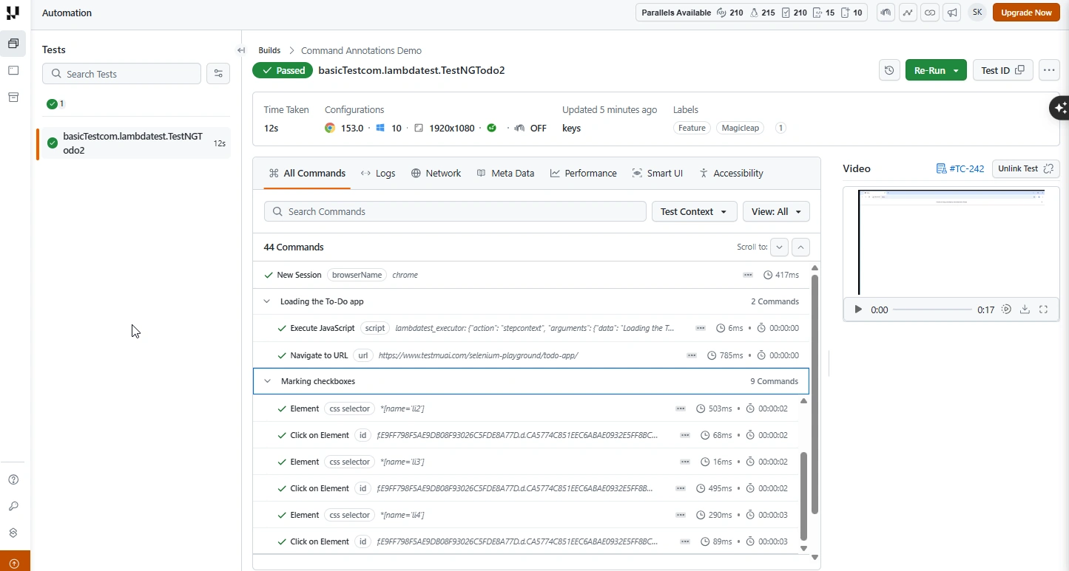Download the video recording
1069x571 pixels.
pos(1025,310)
